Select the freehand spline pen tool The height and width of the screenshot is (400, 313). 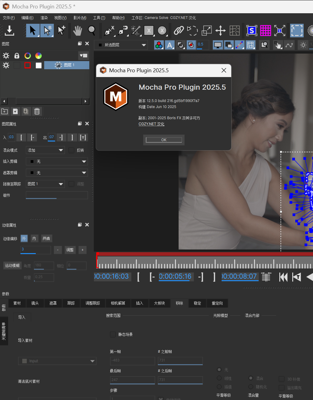coord(136,30)
